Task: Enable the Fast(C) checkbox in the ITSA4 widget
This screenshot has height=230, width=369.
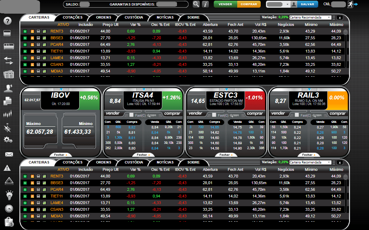Action: pos(131,115)
